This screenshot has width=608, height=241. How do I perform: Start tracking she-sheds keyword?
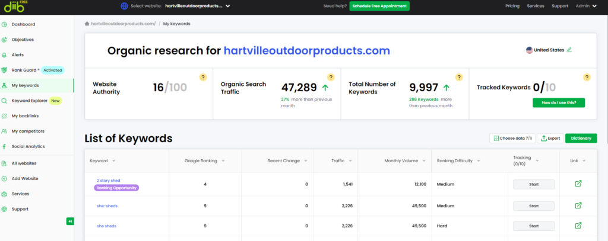pyautogui.click(x=534, y=206)
